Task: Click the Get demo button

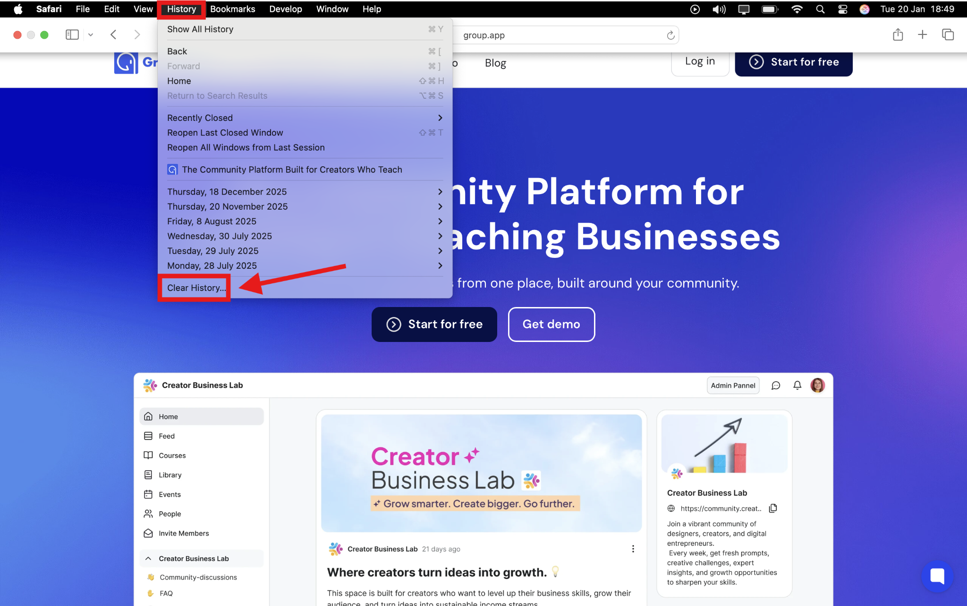Action: (x=551, y=324)
